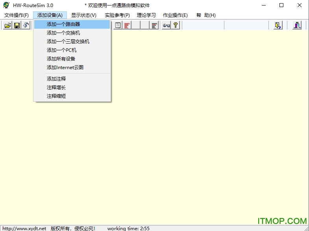The width and height of the screenshot is (309, 231).
Task: Select 添加Internet云图 menu entry
Action: click(72, 68)
